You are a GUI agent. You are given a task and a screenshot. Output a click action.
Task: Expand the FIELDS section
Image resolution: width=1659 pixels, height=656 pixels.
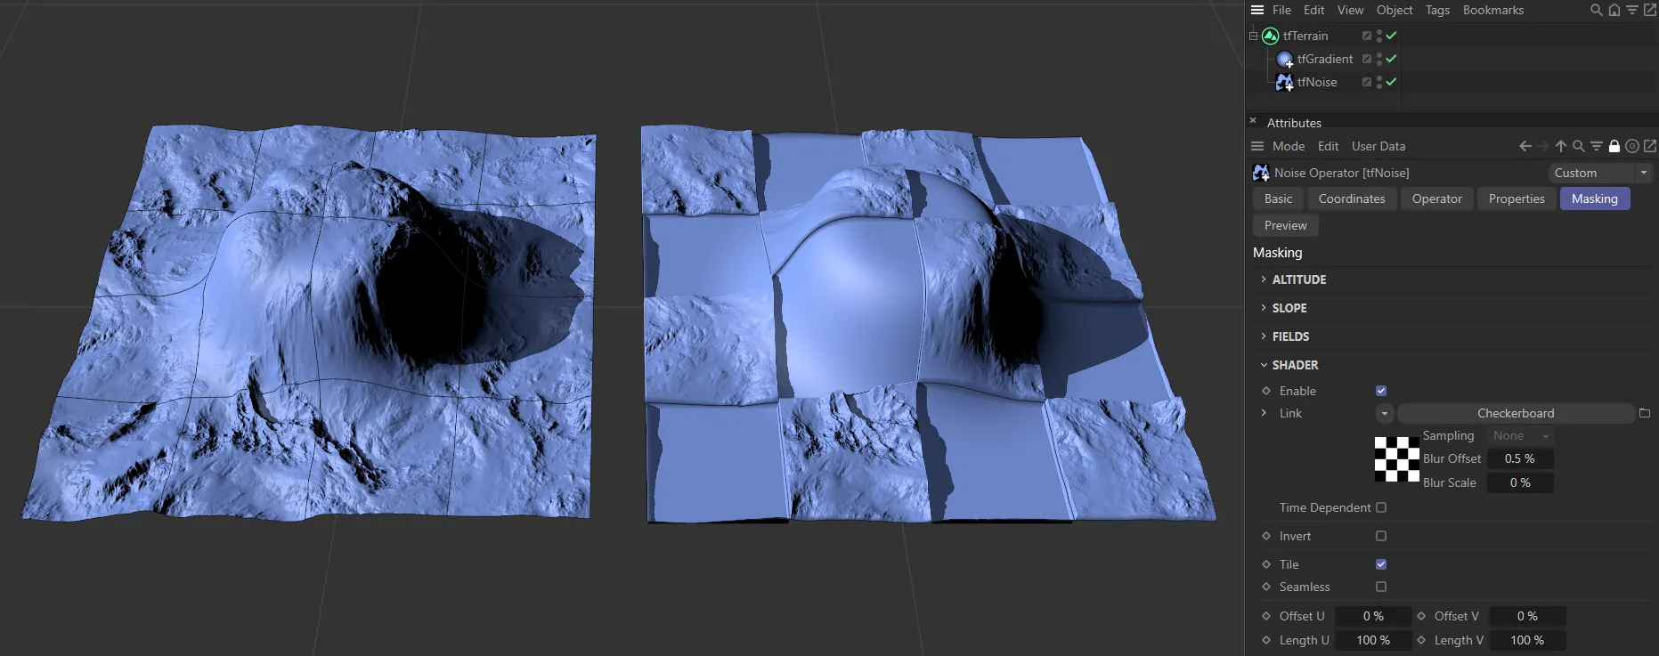point(1264,336)
